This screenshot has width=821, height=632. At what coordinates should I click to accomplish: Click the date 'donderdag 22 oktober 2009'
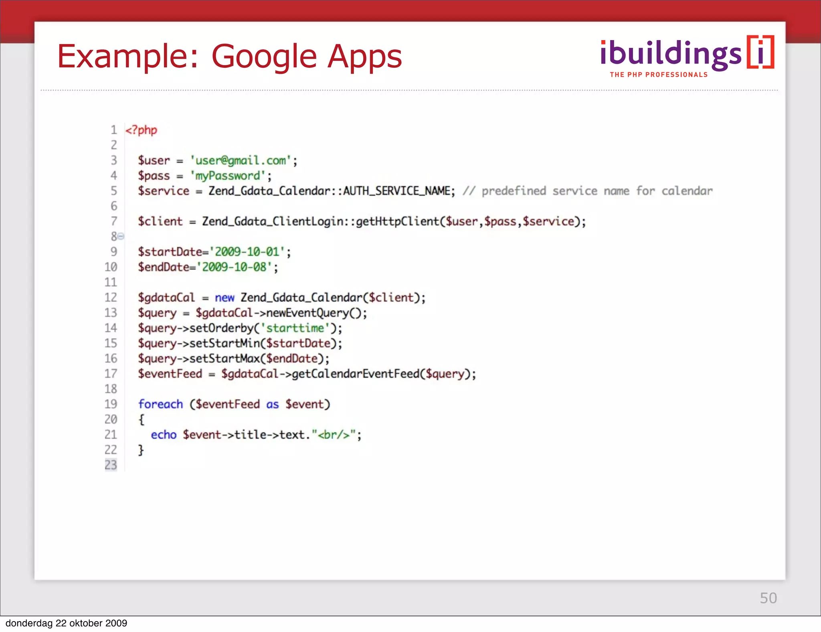[66, 623]
